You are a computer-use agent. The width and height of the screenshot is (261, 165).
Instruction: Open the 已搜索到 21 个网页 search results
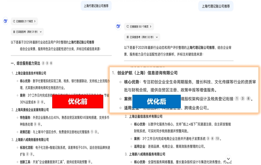click(24, 21)
